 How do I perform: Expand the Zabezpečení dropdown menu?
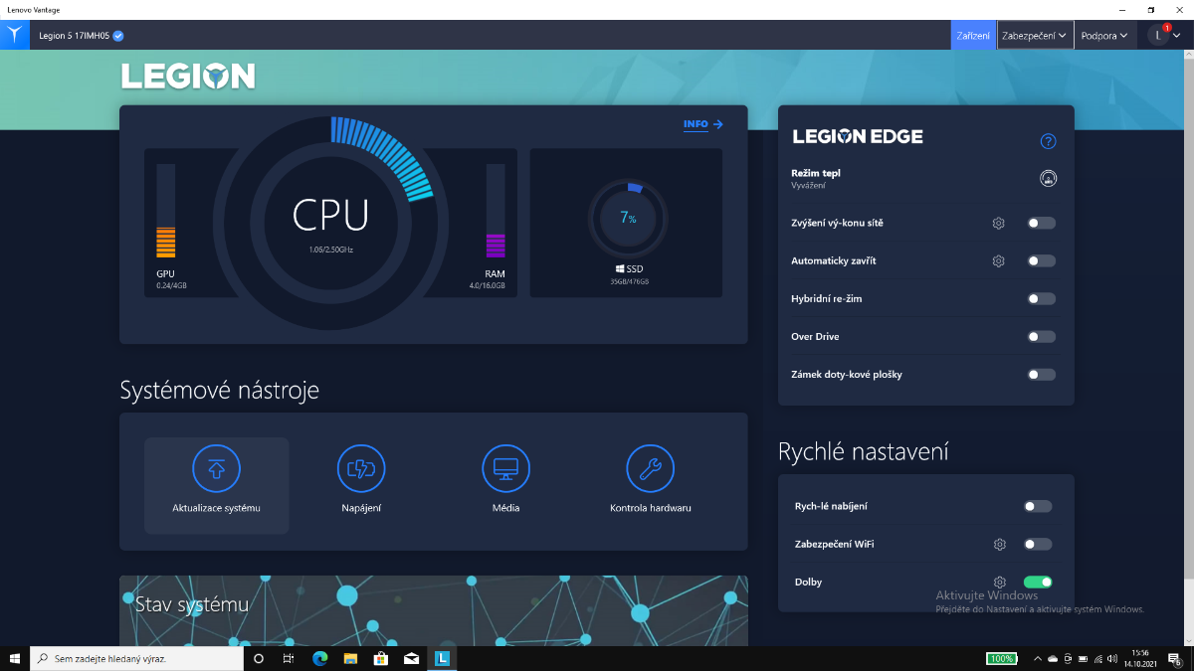pyautogui.click(x=1035, y=36)
